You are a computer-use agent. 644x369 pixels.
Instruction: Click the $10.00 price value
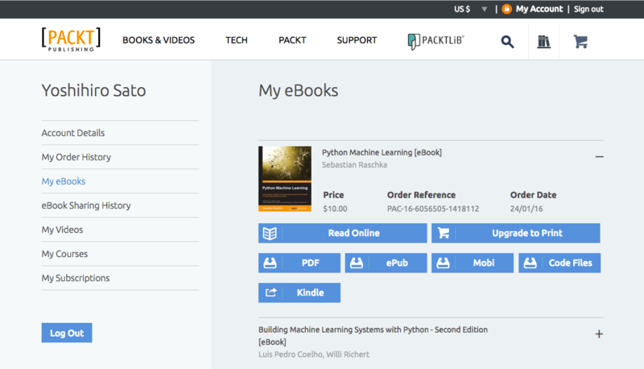[x=335, y=209]
